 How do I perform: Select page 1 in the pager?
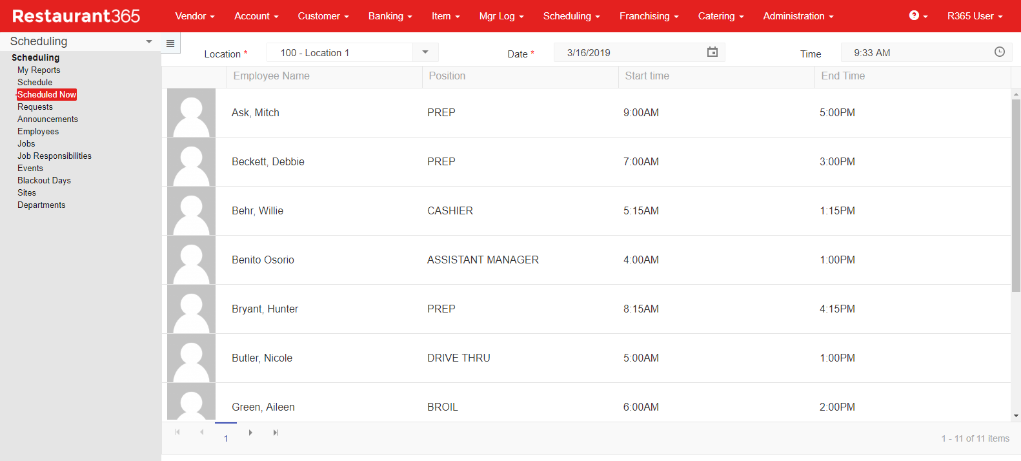coord(226,438)
